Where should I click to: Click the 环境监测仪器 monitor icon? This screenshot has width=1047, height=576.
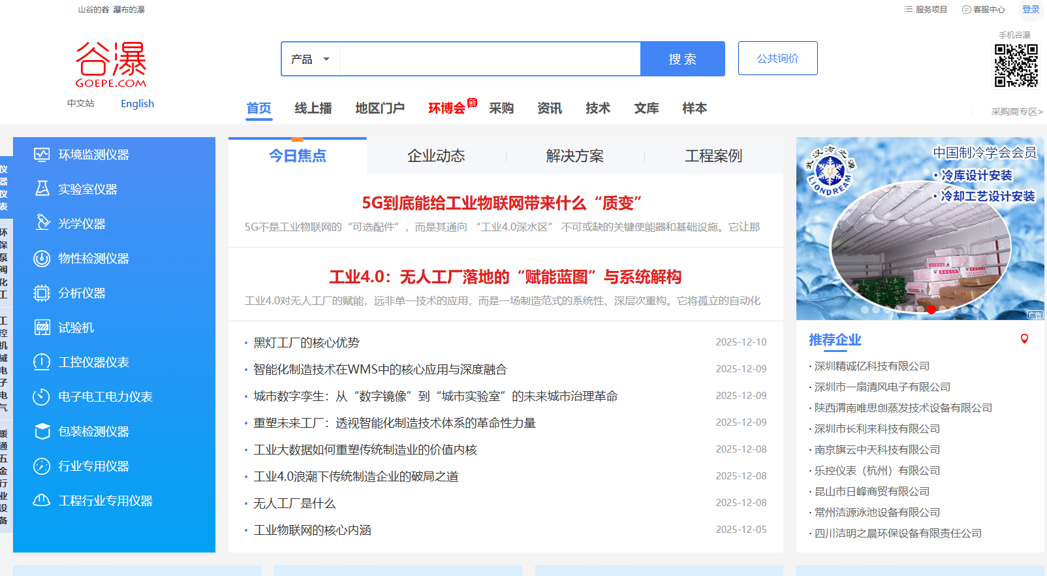click(x=42, y=155)
